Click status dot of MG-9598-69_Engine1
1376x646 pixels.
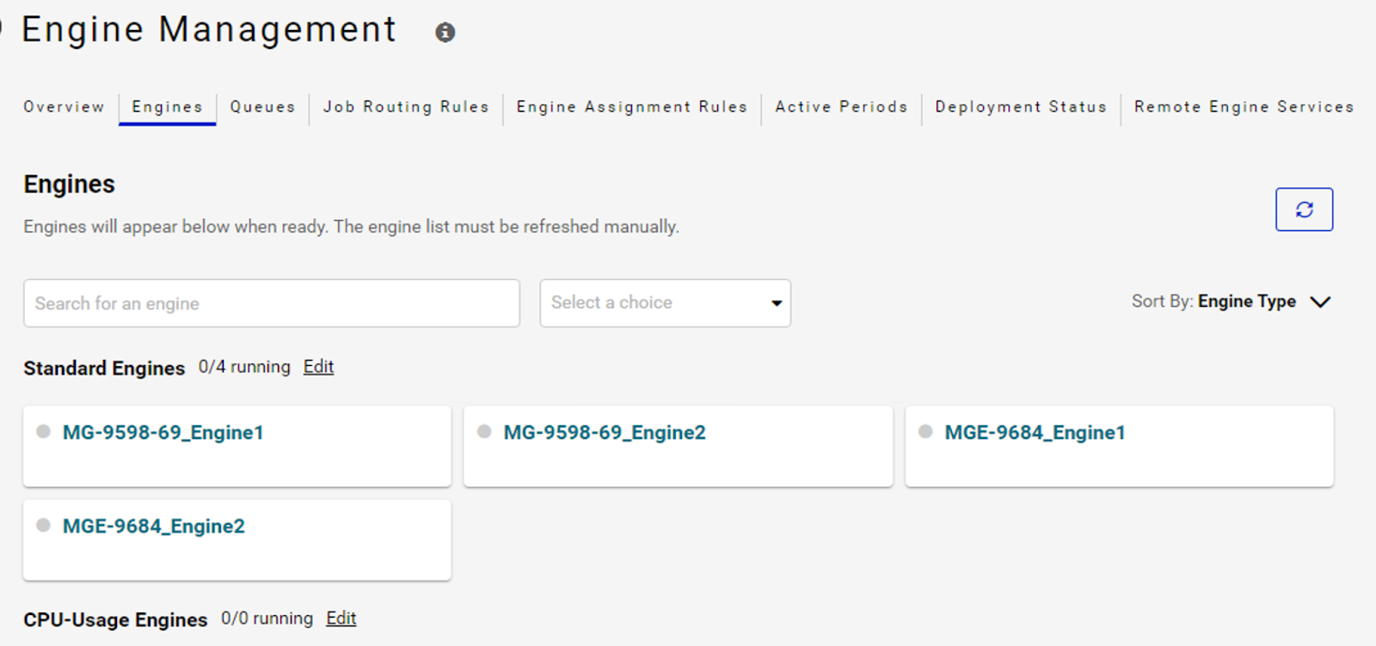43,431
